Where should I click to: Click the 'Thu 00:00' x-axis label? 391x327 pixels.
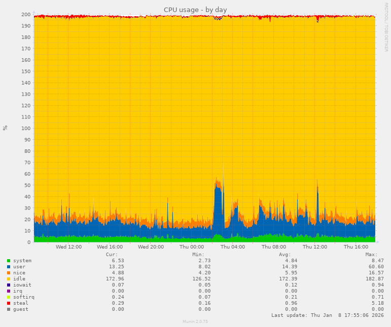[192, 247]
